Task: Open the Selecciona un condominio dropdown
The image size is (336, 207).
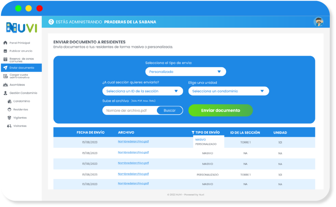Action: (228, 91)
